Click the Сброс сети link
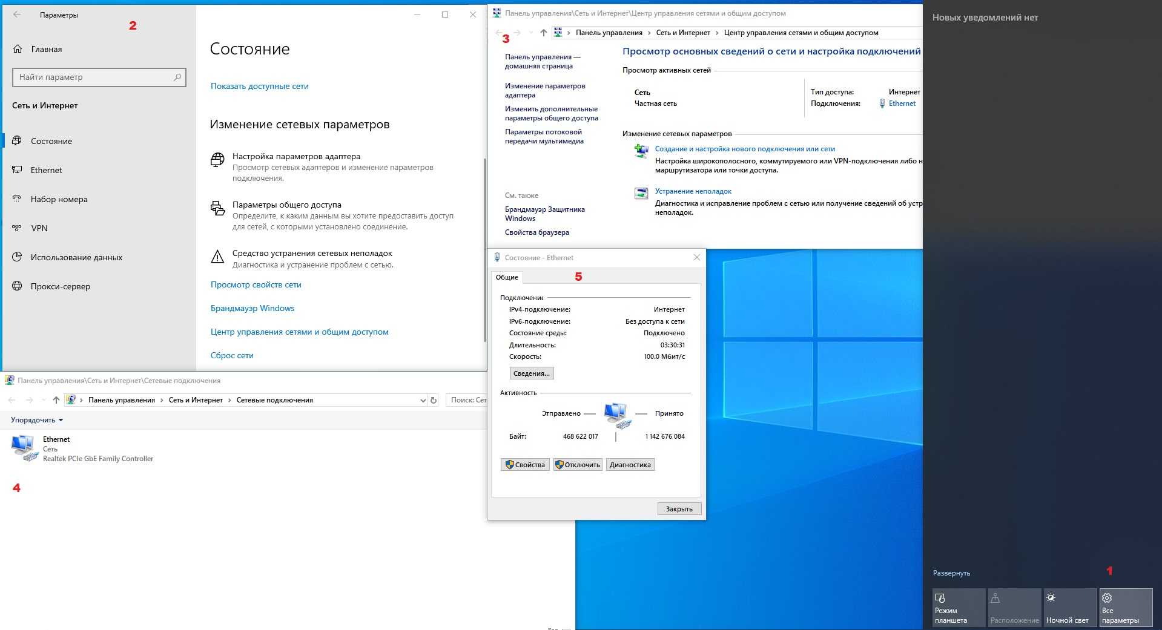The width and height of the screenshot is (1162, 630). click(232, 355)
